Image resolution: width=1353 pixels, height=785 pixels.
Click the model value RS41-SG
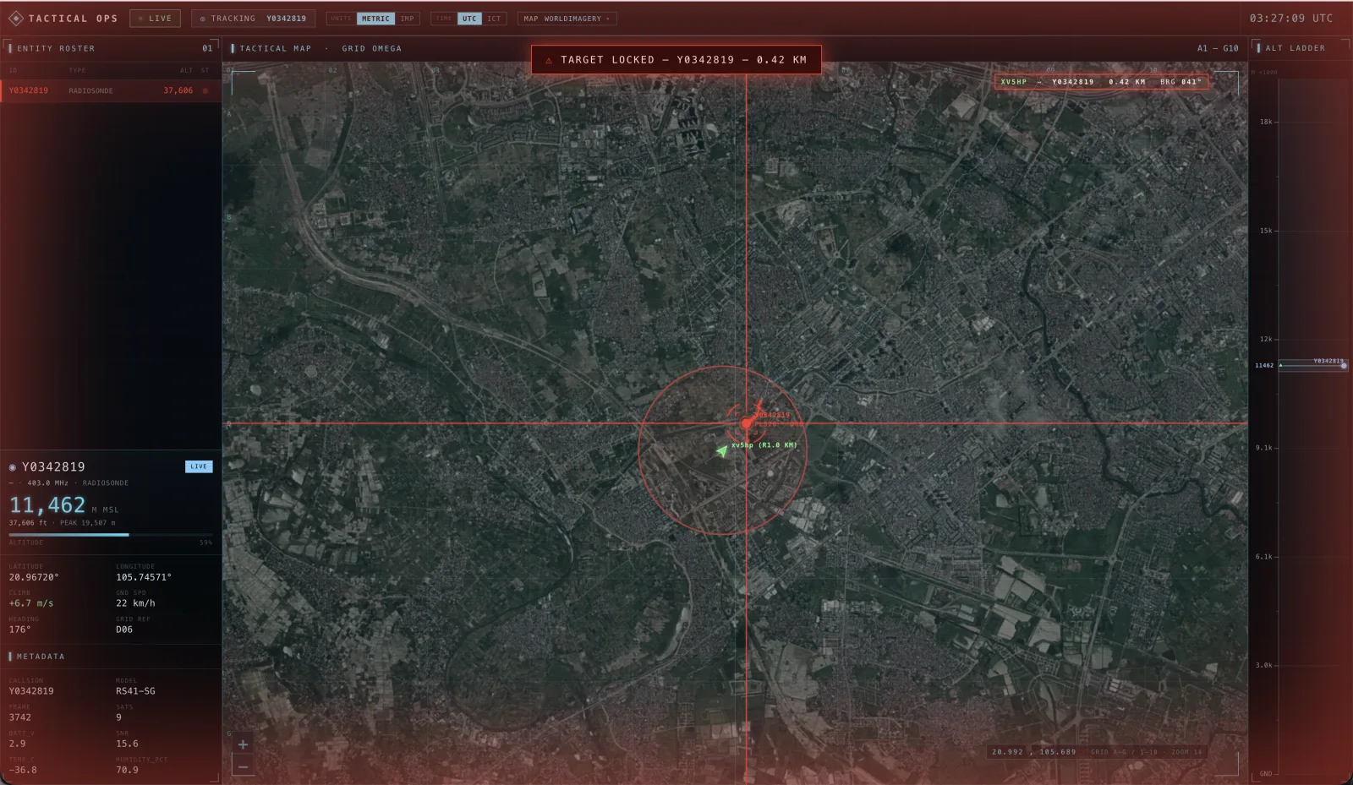[135, 691]
